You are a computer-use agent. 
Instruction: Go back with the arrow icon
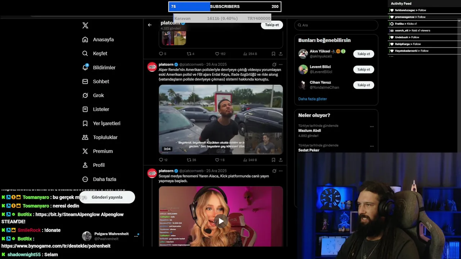[x=150, y=25]
